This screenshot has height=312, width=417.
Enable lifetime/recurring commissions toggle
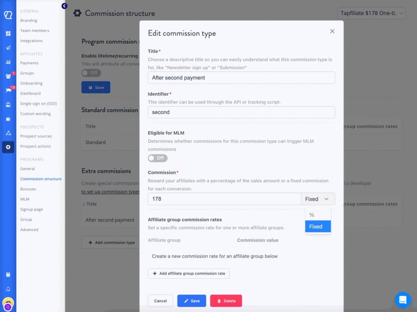91,72
